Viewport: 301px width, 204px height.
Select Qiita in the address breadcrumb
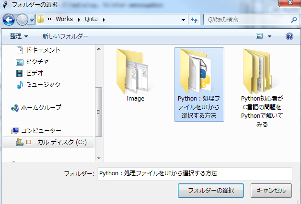coord(91,19)
